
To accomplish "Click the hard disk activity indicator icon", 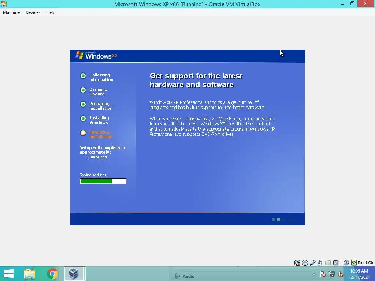I will click(297, 263).
